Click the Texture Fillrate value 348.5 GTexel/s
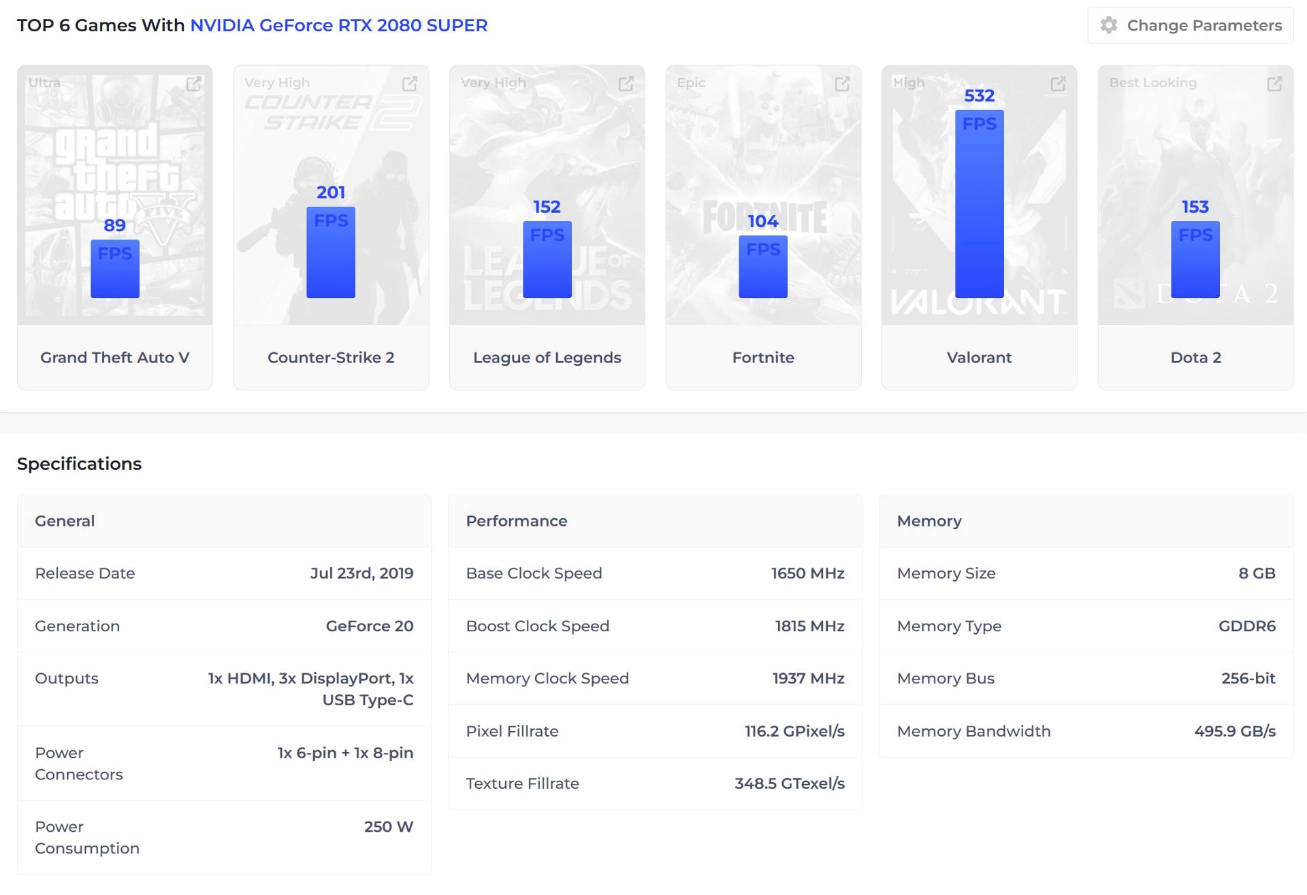This screenshot has width=1307, height=895. point(790,783)
